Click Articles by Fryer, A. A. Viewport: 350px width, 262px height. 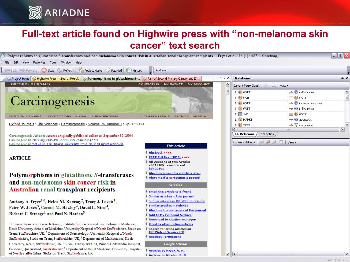(x=166, y=251)
